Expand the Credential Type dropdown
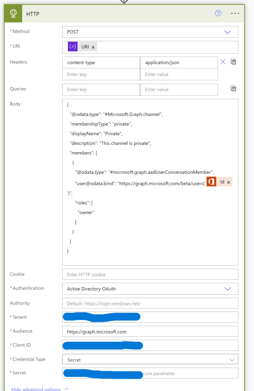 (231, 360)
